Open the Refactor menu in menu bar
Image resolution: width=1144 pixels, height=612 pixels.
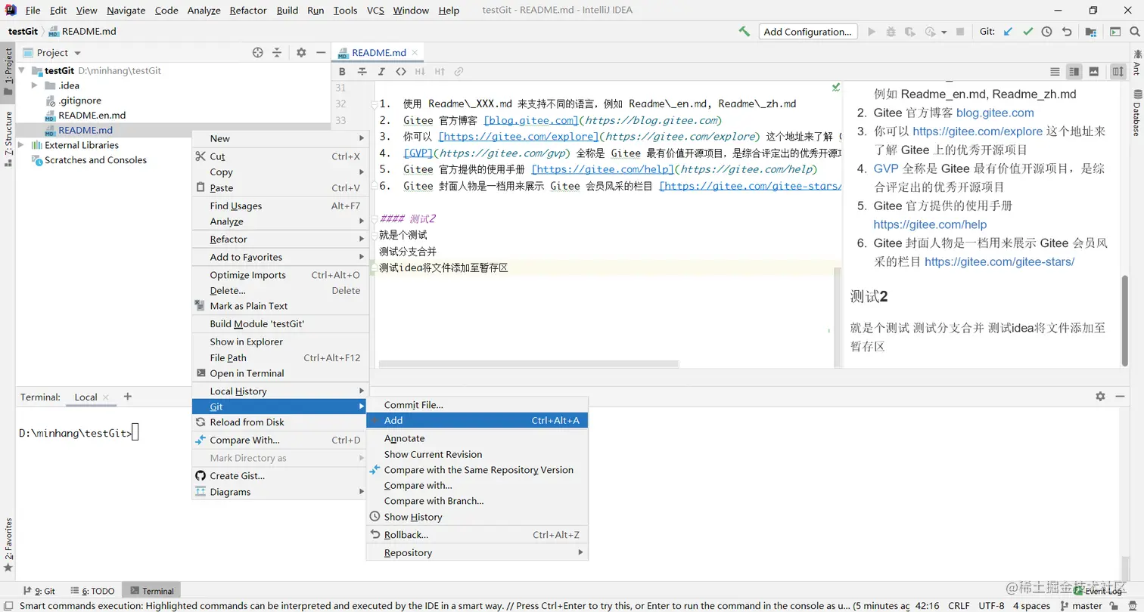click(x=248, y=11)
